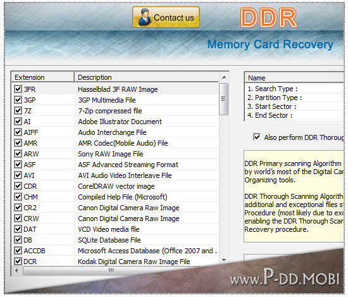Click the file list scroll up arrow

(x=224, y=77)
